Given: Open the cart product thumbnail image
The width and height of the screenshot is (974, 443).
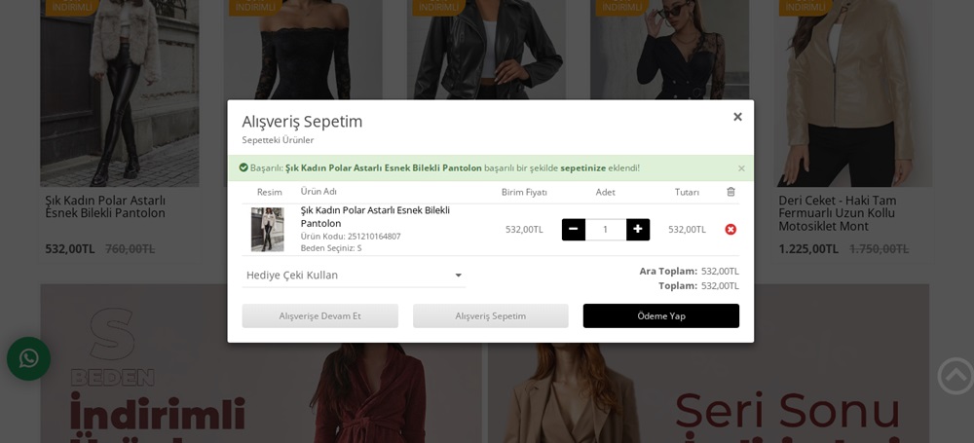Looking at the screenshot, I should (x=267, y=230).
